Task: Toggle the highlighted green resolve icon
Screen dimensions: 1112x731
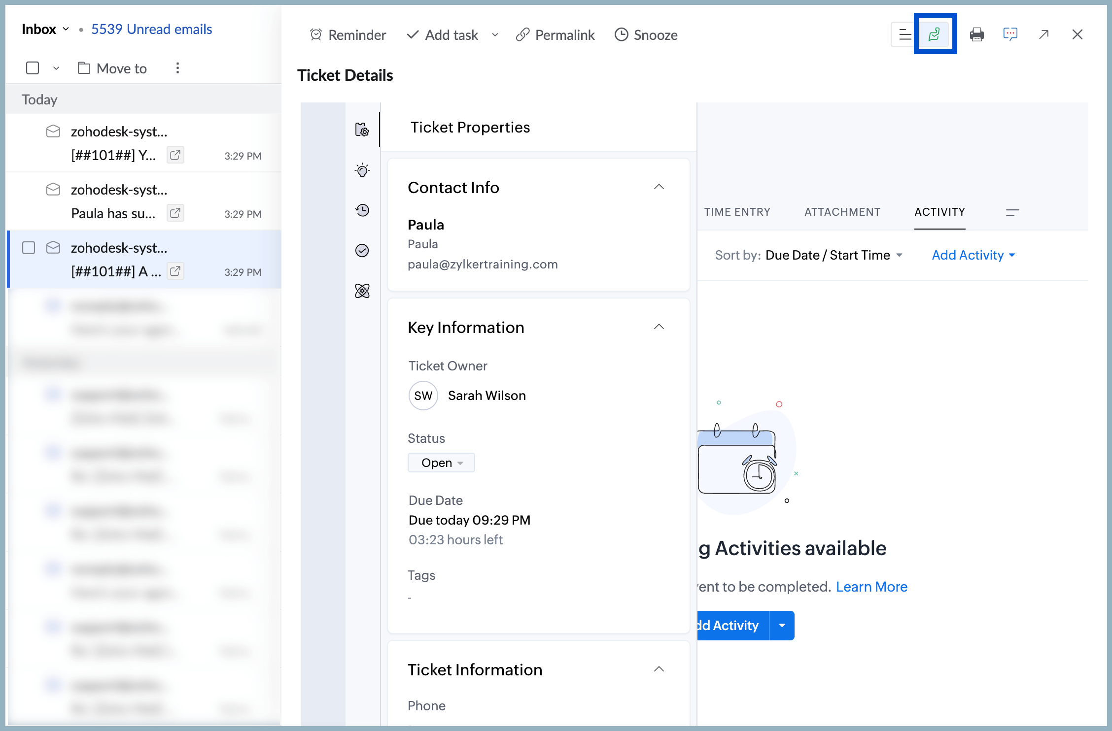Action: (x=935, y=34)
